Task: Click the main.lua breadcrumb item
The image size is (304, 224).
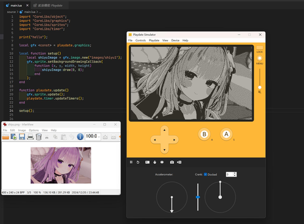Action: pyautogui.click(x=30, y=12)
